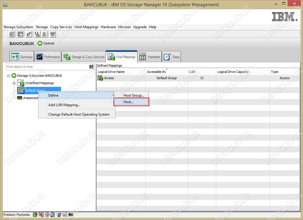303x220 pixels.
Task: Click the Undefined Mappings node icon
Action: tap(21, 83)
